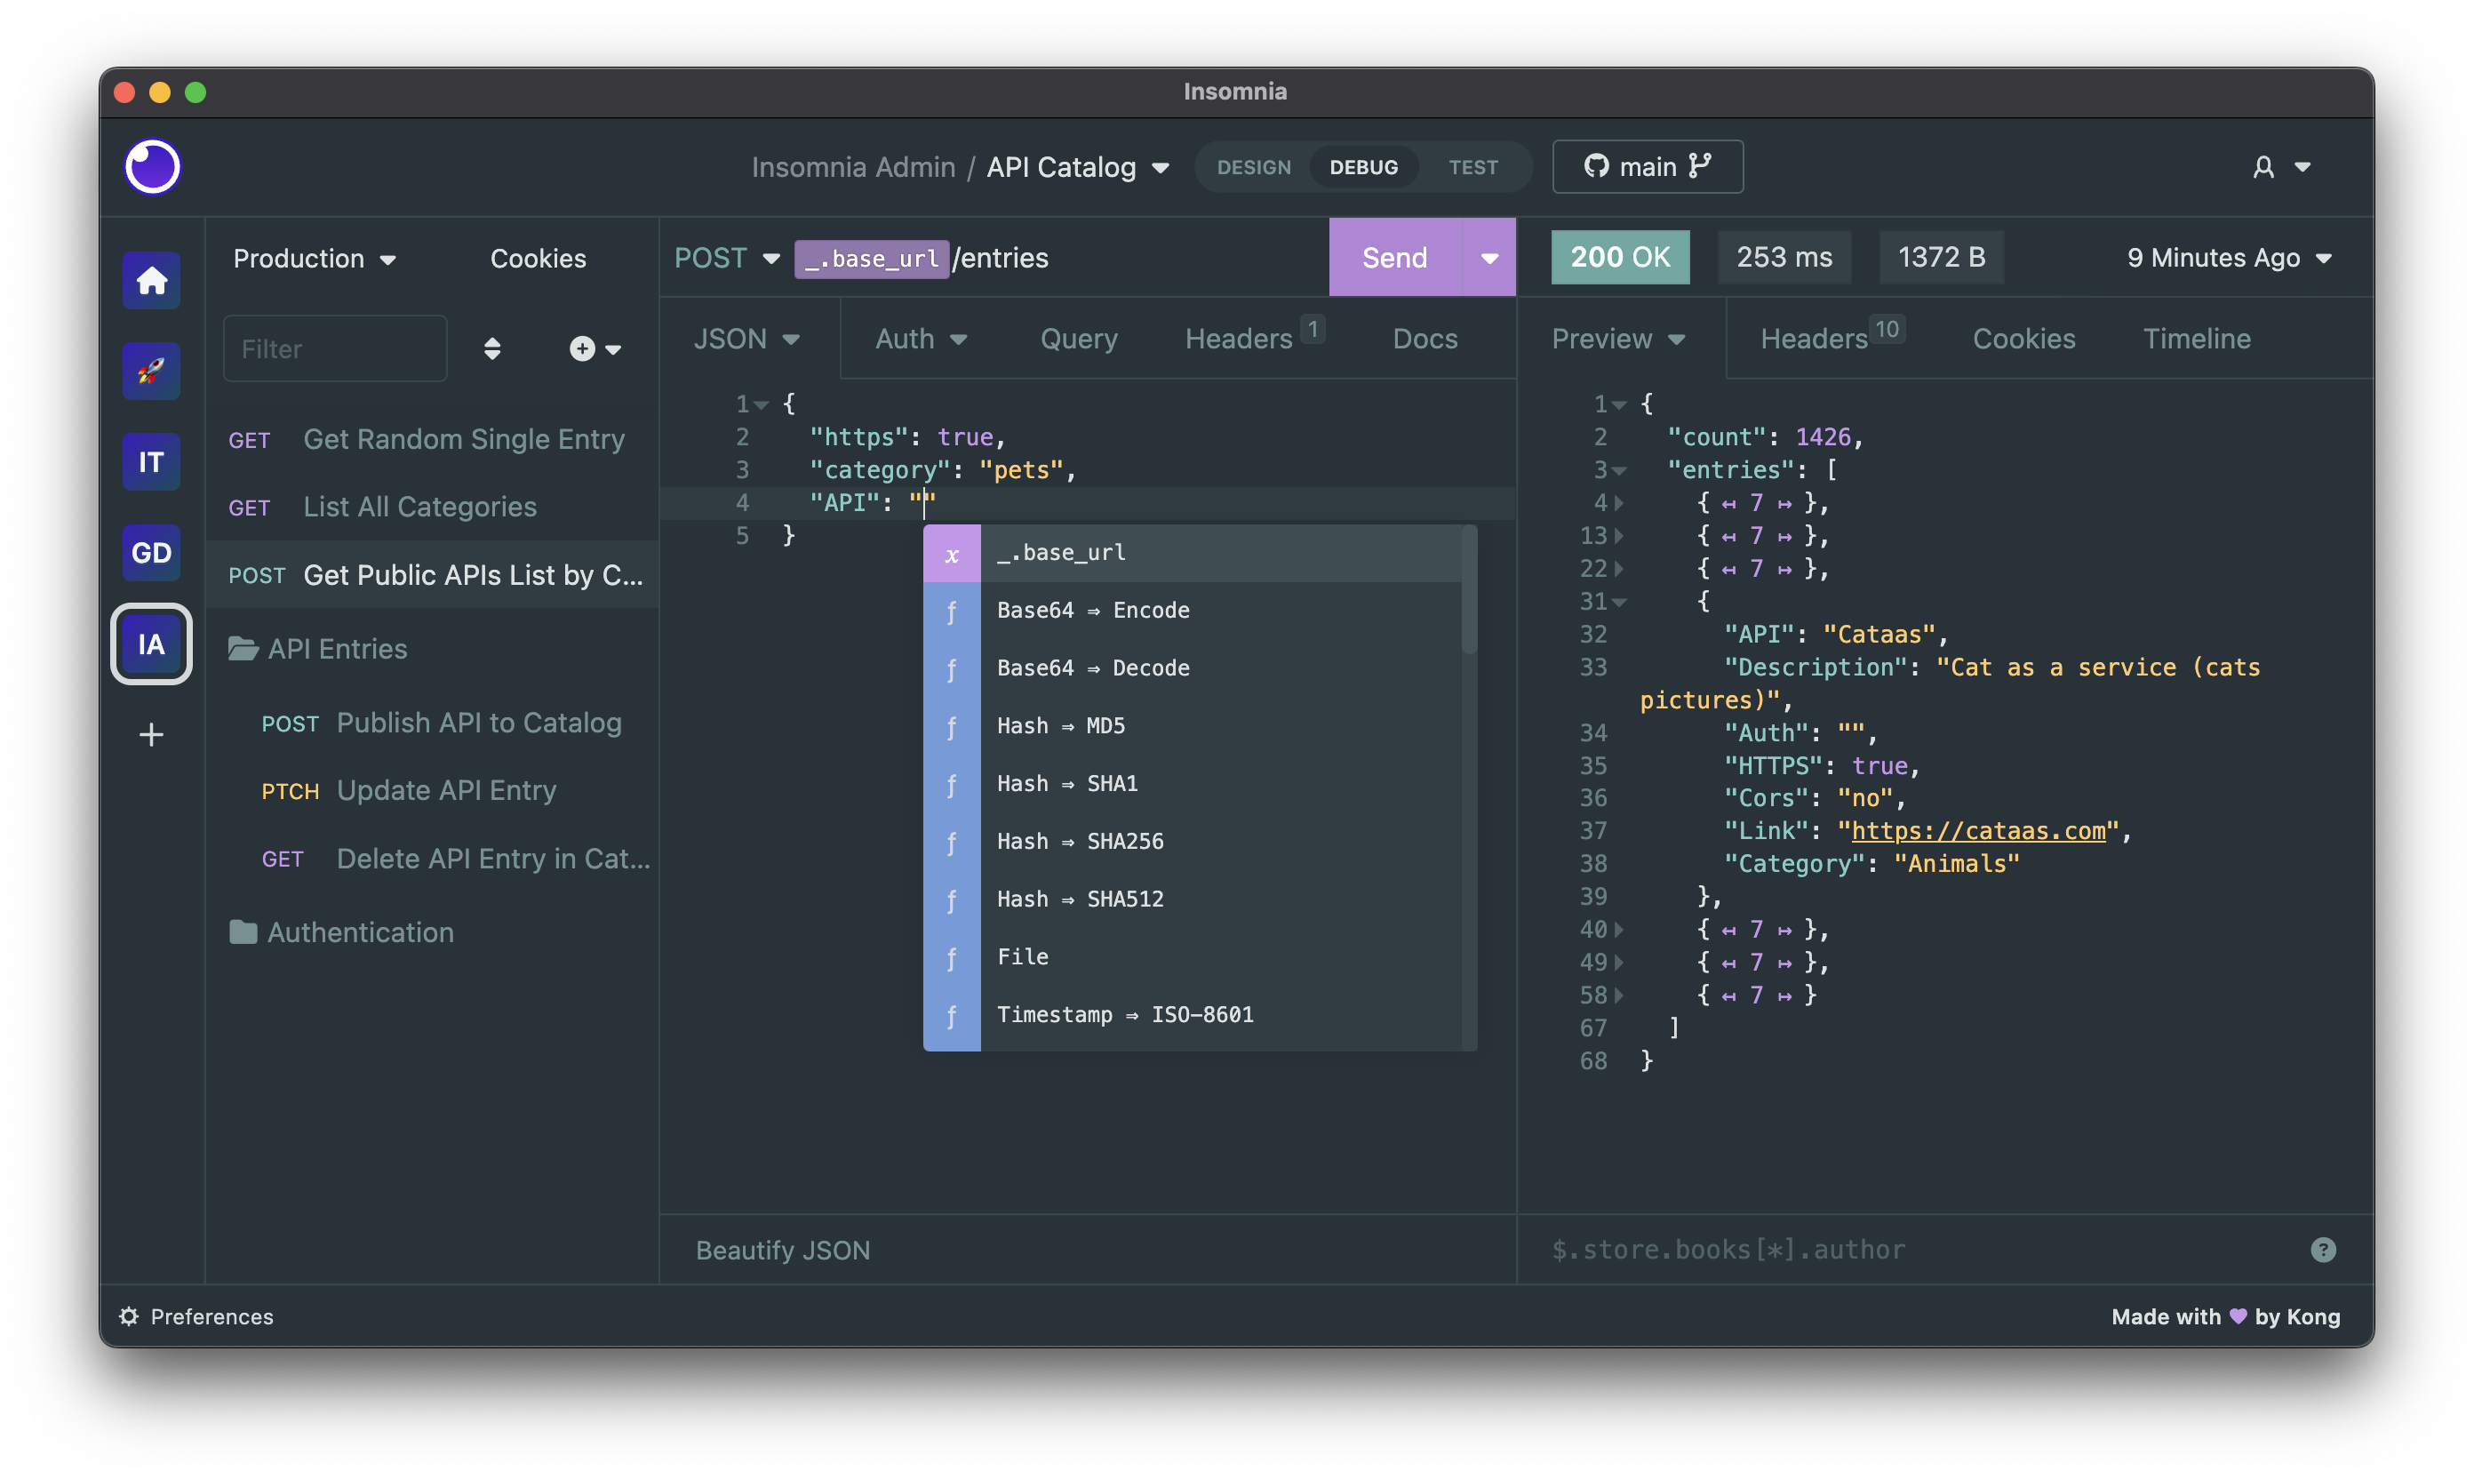Toggle the Insomnia home dashboard icon
The height and width of the screenshot is (1479, 2474).
point(151,278)
